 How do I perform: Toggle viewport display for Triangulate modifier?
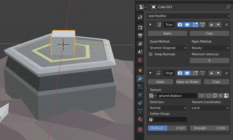pyautogui.click(x=187, y=25)
